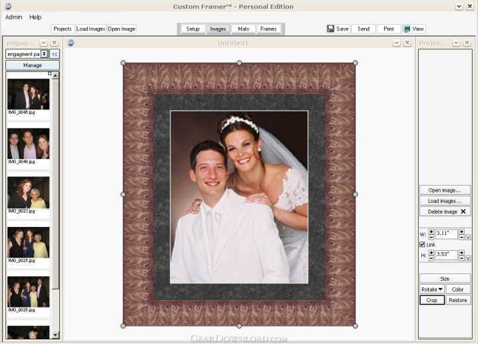Click the top-center resize handle of the frame

[239, 63]
